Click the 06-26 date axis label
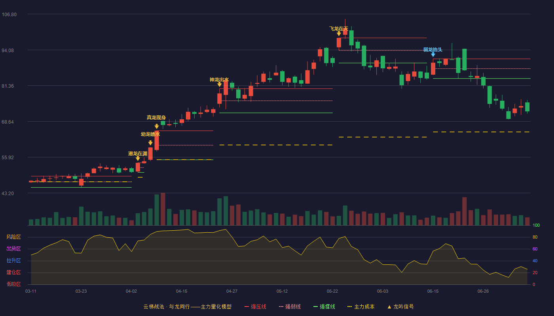The image size is (554, 316). [483, 291]
